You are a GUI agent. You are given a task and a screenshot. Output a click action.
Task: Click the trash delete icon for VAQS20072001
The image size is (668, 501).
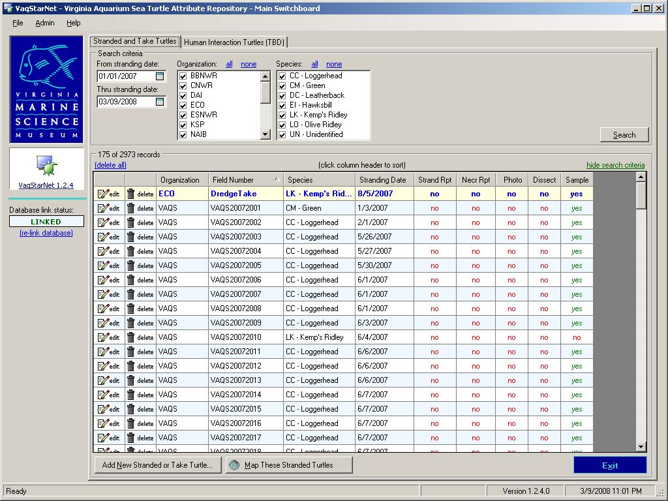pyautogui.click(x=131, y=208)
